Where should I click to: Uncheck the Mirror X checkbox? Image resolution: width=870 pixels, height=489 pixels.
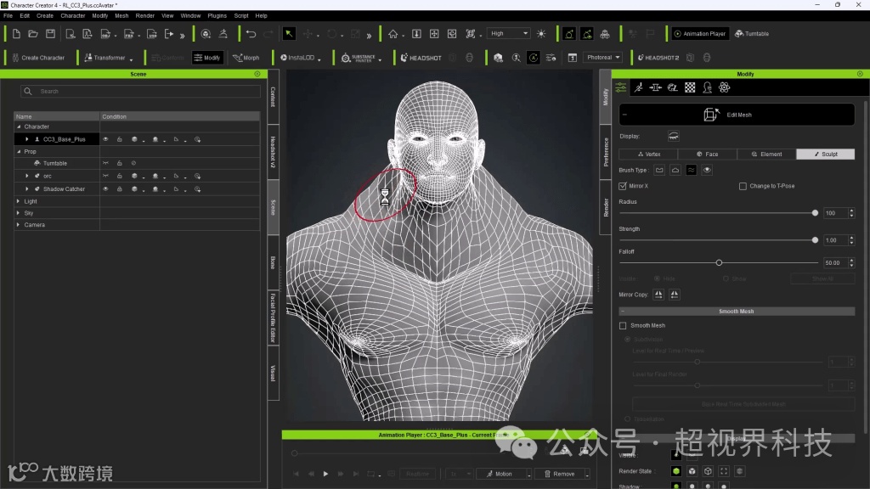pyautogui.click(x=623, y=186)
